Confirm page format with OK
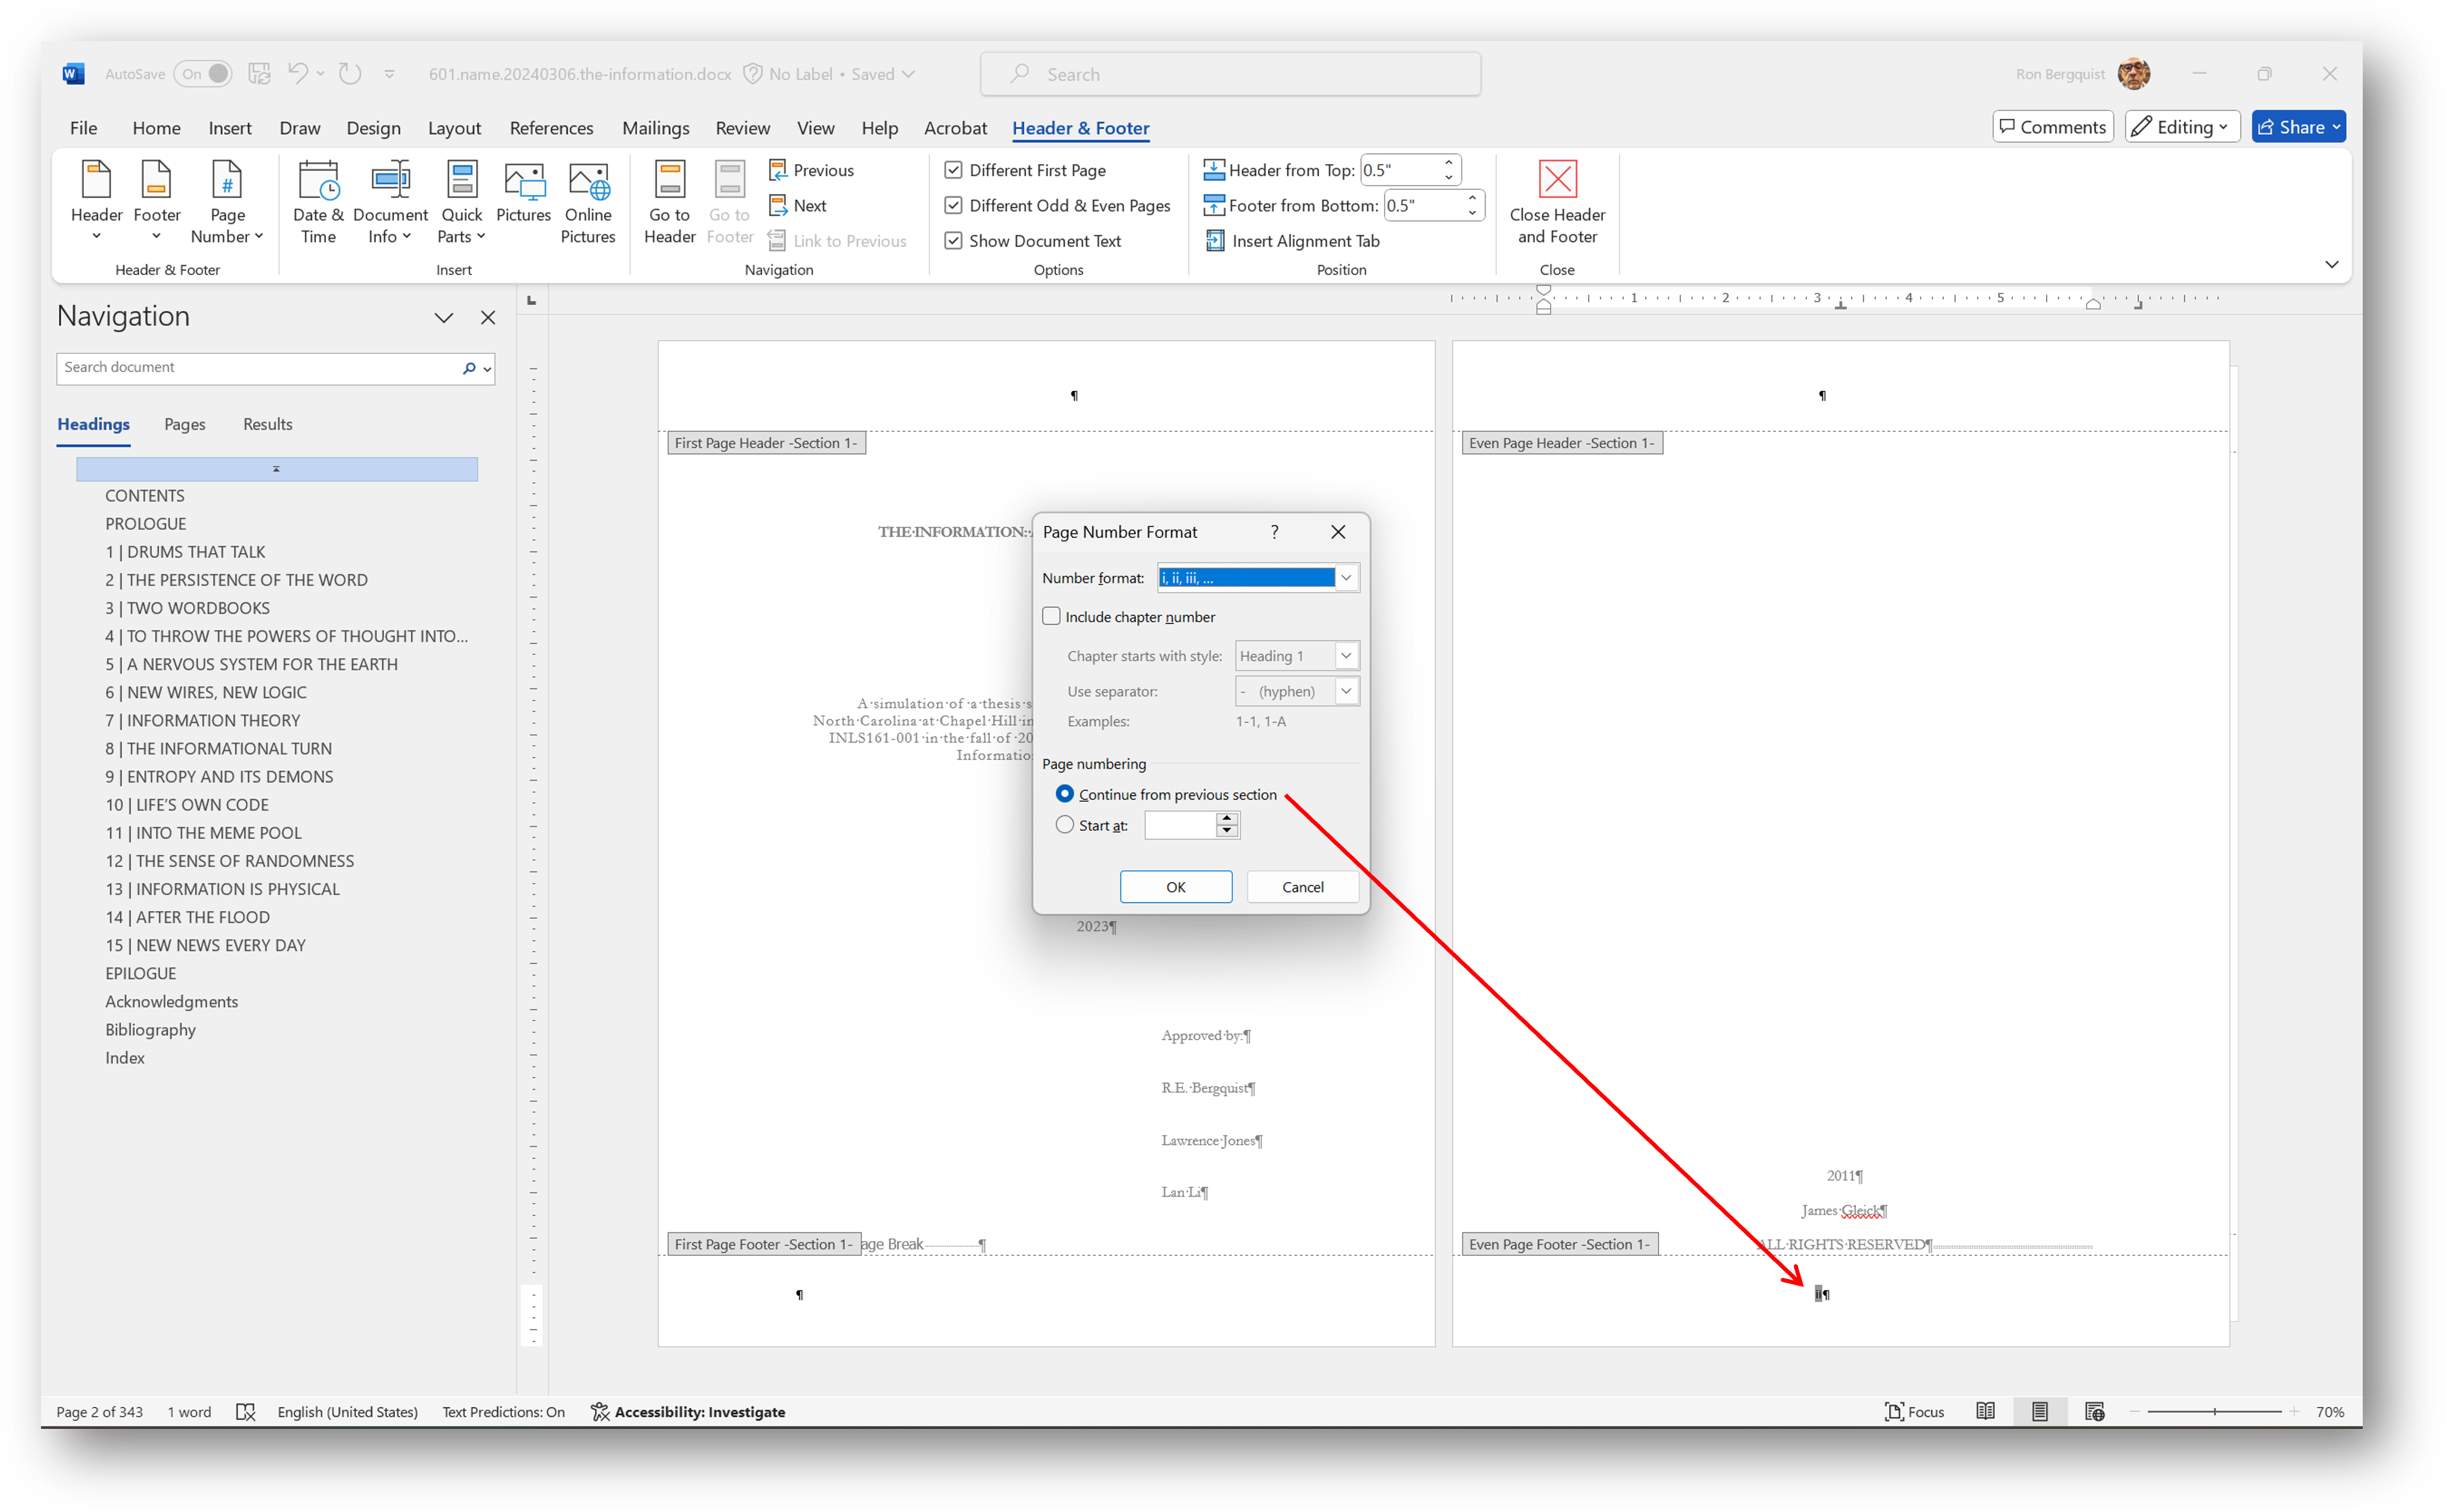Screen dimensions: 2446x1512 1176,886
